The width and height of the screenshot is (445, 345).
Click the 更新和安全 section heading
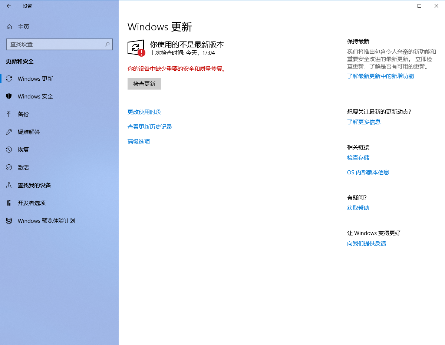pos(20,61)
